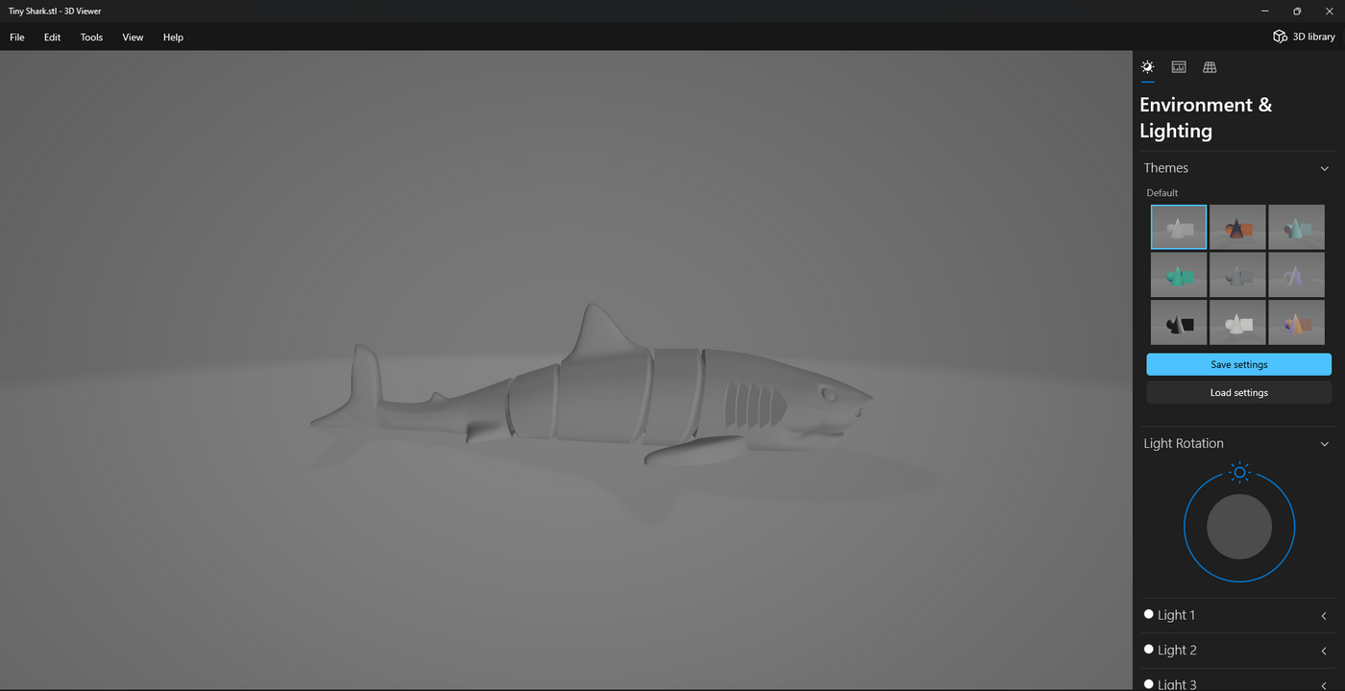Open the 3D library
The image size is (1345, 691).
click(x=1303, y=37)
